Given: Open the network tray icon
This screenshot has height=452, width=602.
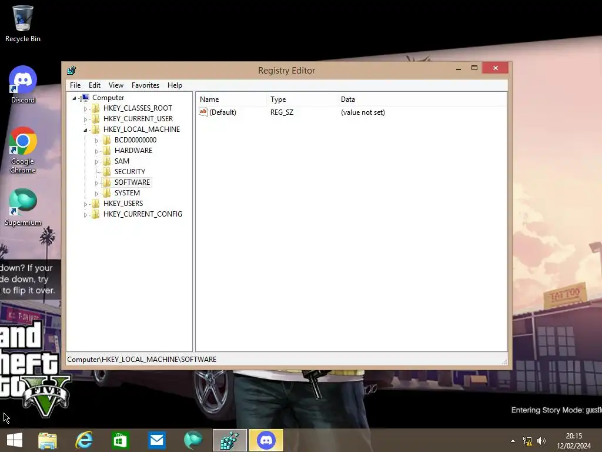Looking at the screenshot, I should point(527,441).
